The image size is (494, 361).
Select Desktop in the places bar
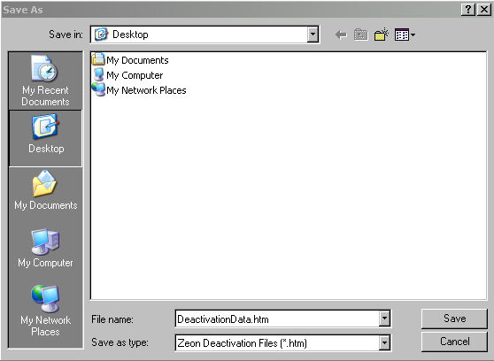coord(45,138)
